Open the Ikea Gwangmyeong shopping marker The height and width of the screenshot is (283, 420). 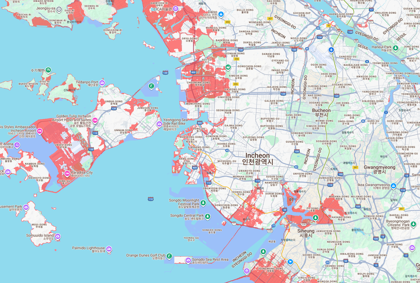point(393,186)
